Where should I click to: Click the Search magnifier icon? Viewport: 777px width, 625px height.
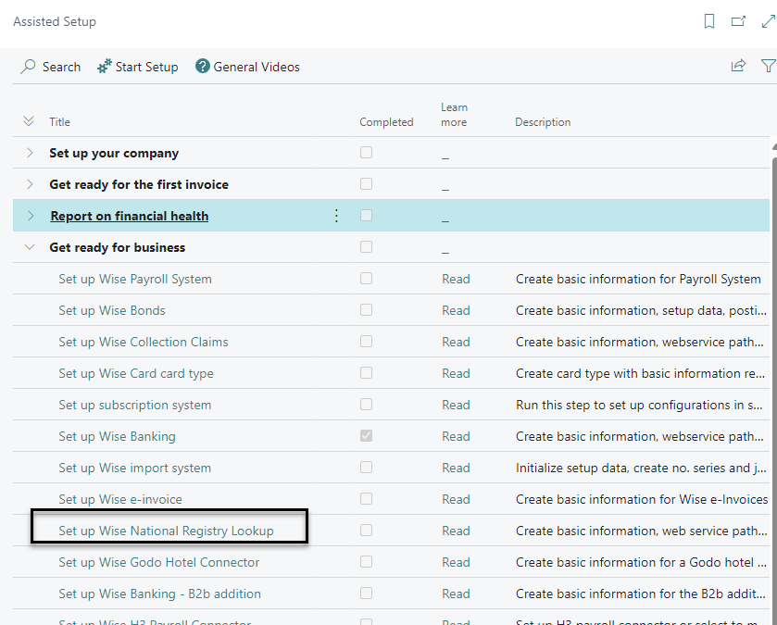tap(29, 67)
